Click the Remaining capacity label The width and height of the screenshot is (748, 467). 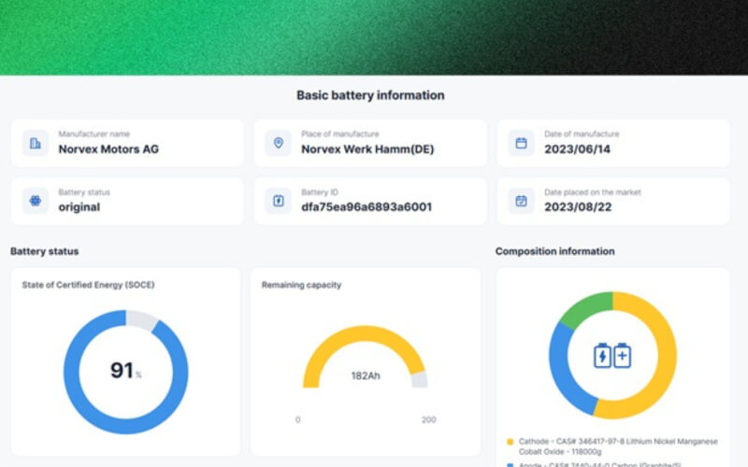[301, 285]
